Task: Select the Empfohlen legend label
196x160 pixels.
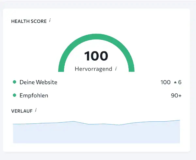Action: click(x=34, y=96)
